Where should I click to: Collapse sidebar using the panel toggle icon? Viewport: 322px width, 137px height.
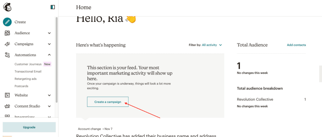coord(53,7)
